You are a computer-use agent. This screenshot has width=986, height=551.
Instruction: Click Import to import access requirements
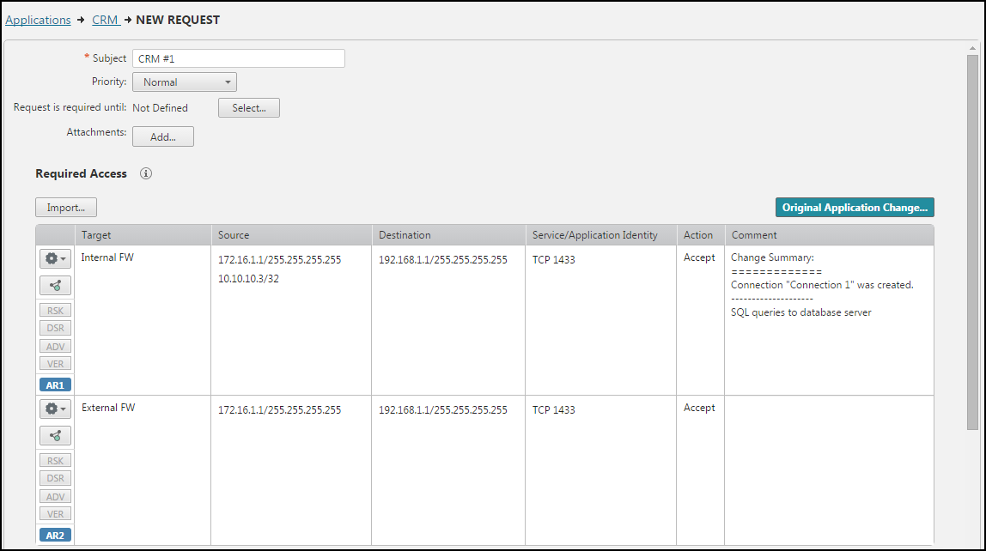click(65, 207)
